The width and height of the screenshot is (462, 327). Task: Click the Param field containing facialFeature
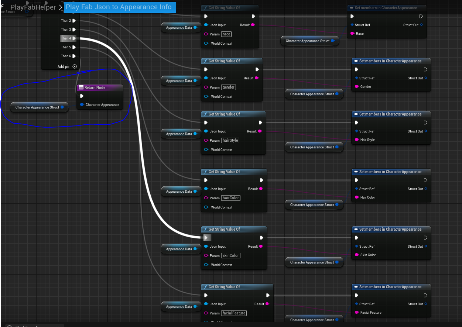[234, 313]
